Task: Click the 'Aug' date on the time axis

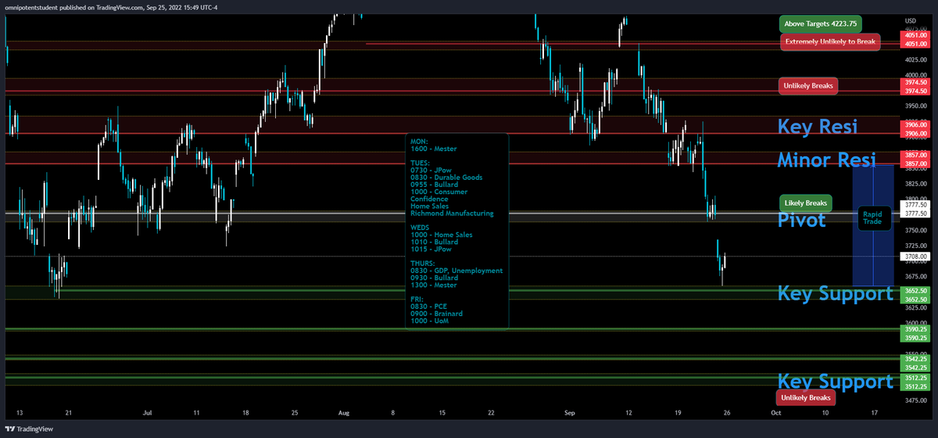Action: [345, 411]
